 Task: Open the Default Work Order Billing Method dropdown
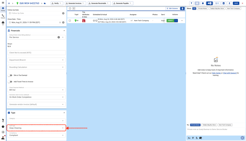(x=37, y=37)
